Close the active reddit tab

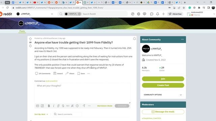point(80,2)
